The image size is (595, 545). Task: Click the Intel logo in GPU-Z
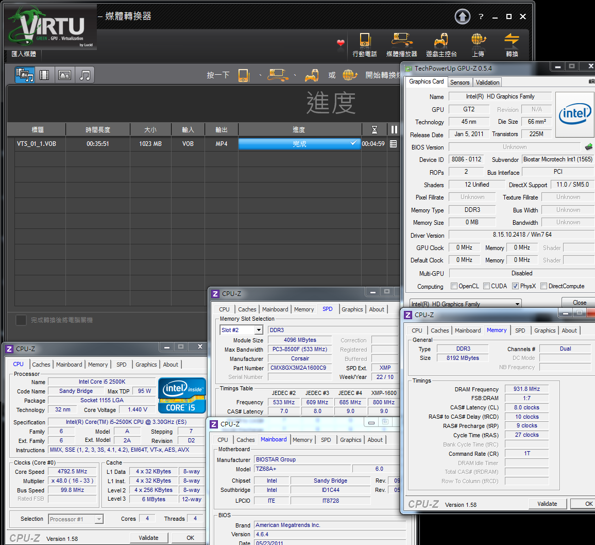point(575,114)
